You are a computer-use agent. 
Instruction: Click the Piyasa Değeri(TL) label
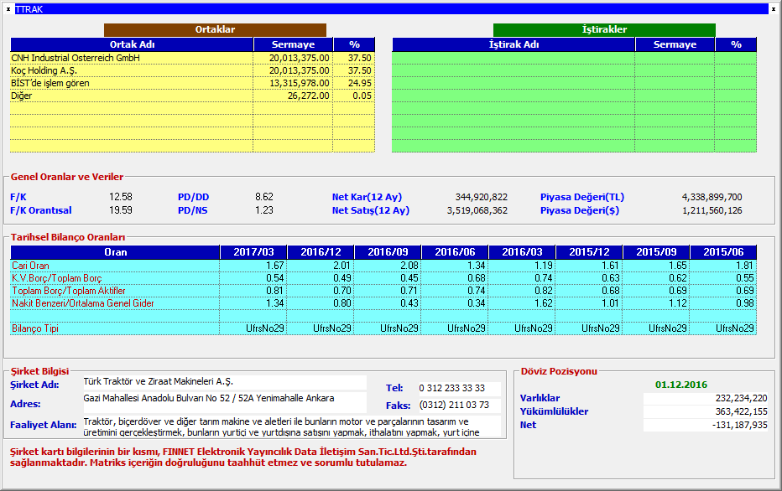[582, 197]
